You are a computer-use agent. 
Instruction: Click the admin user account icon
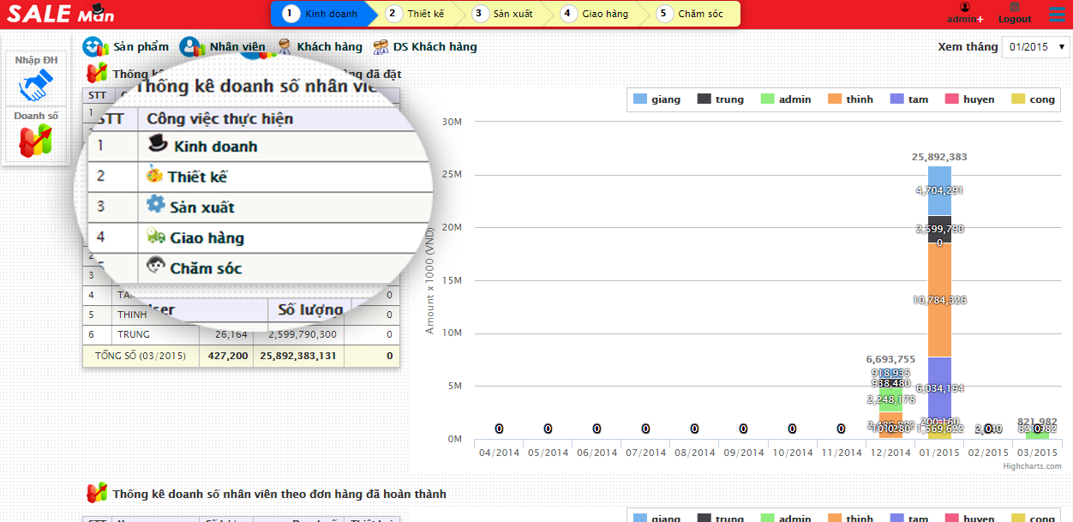click(965, 8)
